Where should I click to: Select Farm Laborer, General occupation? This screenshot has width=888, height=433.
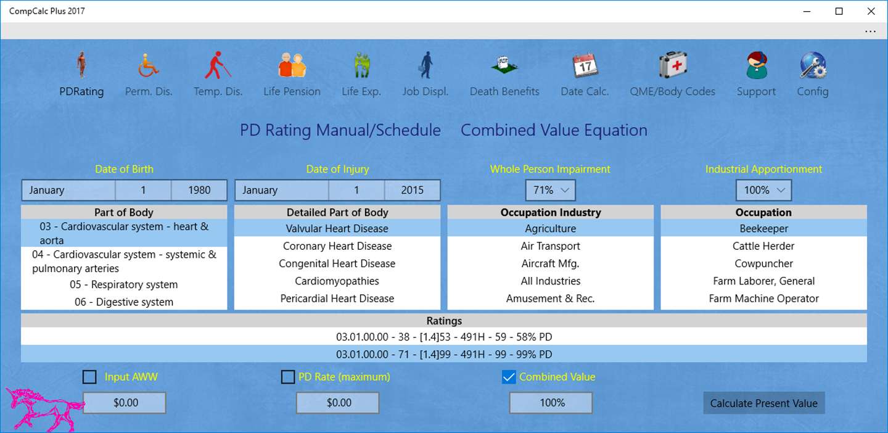coord(764,281)
